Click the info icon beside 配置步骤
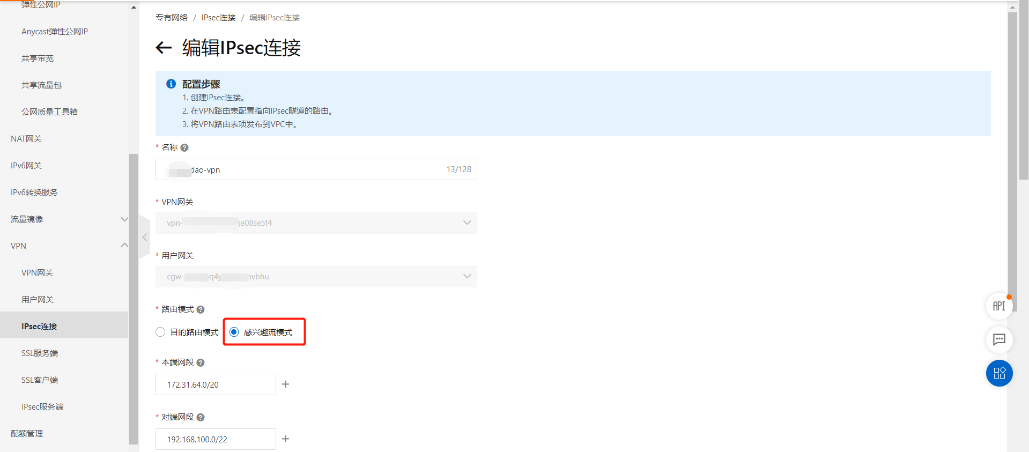Viewport: 1029px width, 452px height. 171,84
